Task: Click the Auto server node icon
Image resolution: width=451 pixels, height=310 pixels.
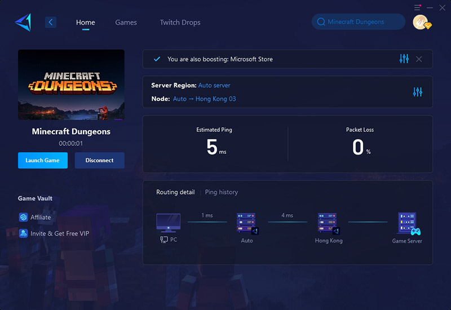Action: pyautogui.click(x=247, y=223)
